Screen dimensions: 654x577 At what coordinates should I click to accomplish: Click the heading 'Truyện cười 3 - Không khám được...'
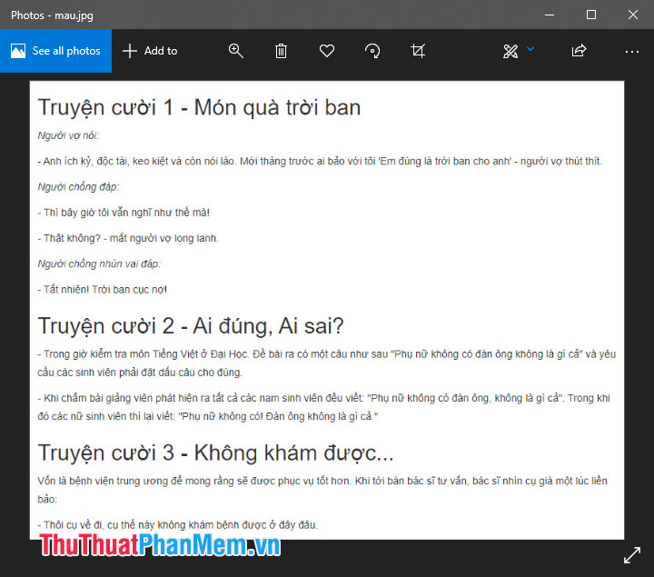coord(215,453)
